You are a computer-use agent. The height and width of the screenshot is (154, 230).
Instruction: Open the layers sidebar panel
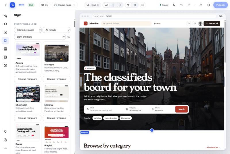(x=5, y=24)
